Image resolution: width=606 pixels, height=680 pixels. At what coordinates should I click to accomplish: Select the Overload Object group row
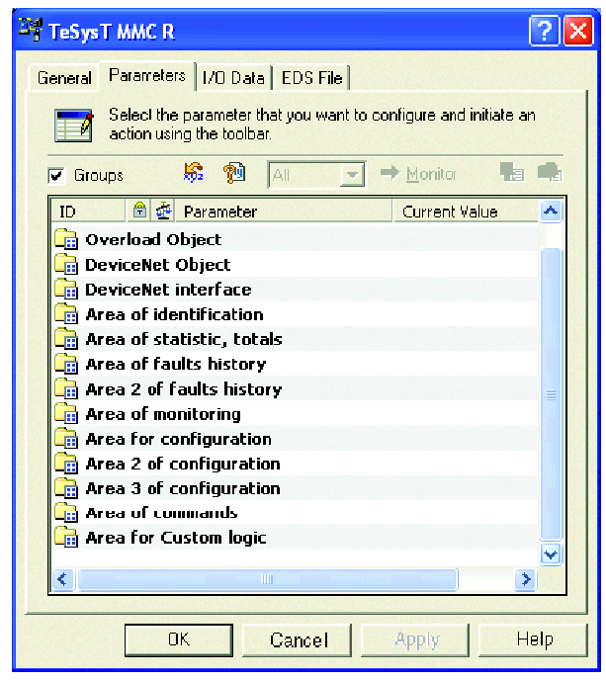[295, 239]
